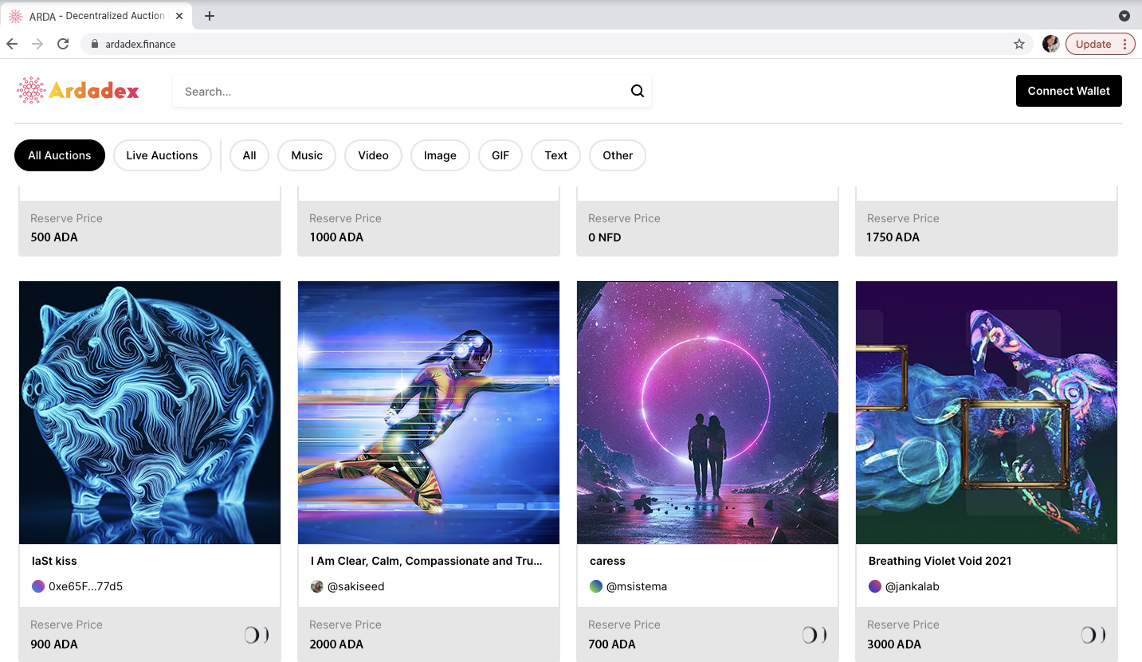Click the 1750 ADA reserve price
1142x662 pixels.
(x=893, y=237)
